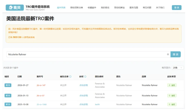The width and height of the screenshot is (187, 110).
Task: Select the 案件列表 navigation tab
Action: (x=61, y=8)
